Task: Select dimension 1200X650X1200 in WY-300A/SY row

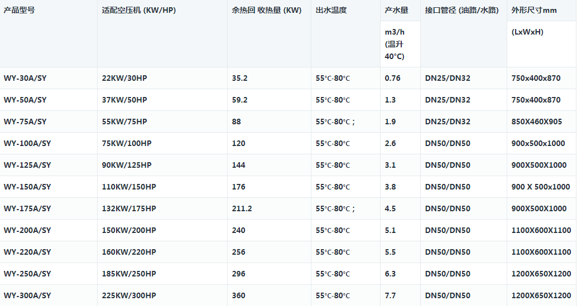Action: [541, 295]
